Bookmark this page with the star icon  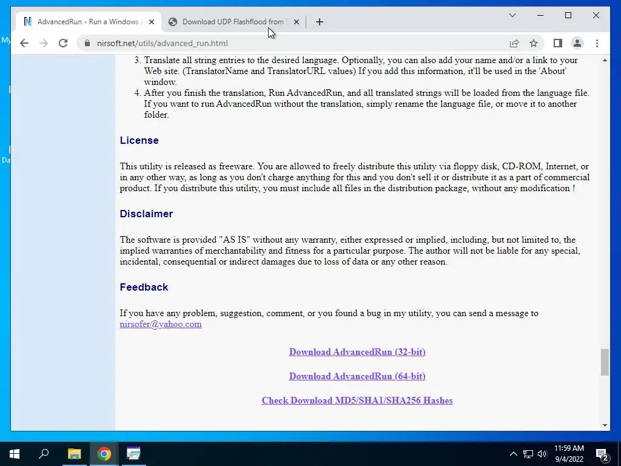pyautogui.click(x=534, y=43)
